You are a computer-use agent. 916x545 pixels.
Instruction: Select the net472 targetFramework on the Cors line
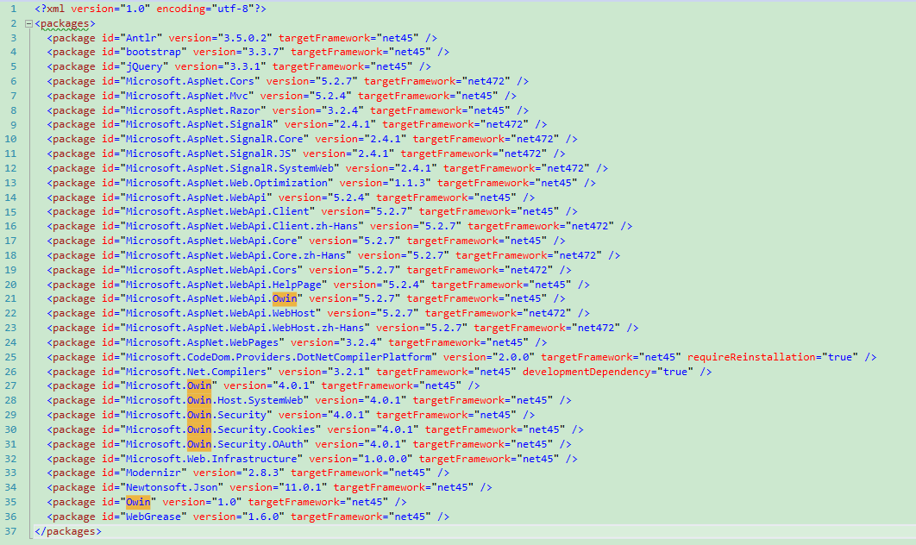click(484, 80)
